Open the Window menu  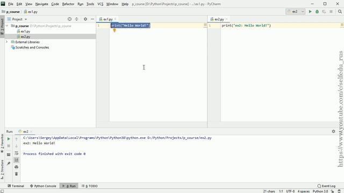[x=112, y=4]
